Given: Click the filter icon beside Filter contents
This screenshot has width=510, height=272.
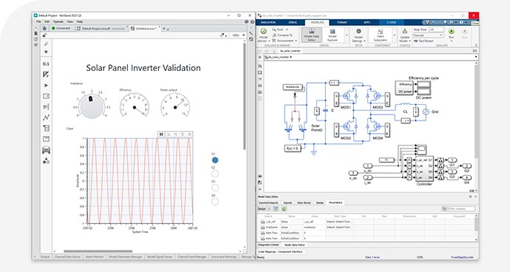Looking at the screenshot, I should pyautogui.click(x=444, y=209).
